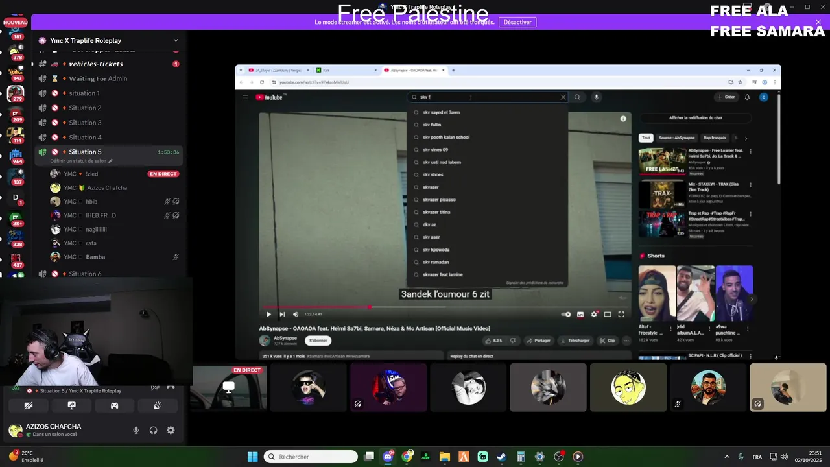Open the server with the 279 badge
Image resolution: width=830 pixels, height=467 pixels.
[16, 94]
